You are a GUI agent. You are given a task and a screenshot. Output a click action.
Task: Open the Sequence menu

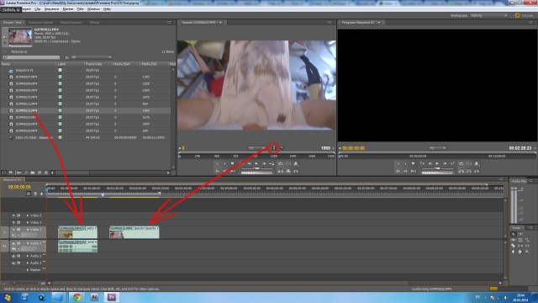(51, 9)
